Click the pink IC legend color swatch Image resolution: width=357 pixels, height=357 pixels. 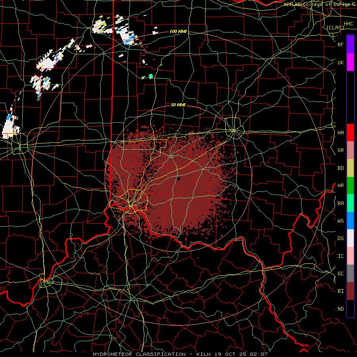coord(350,256)
